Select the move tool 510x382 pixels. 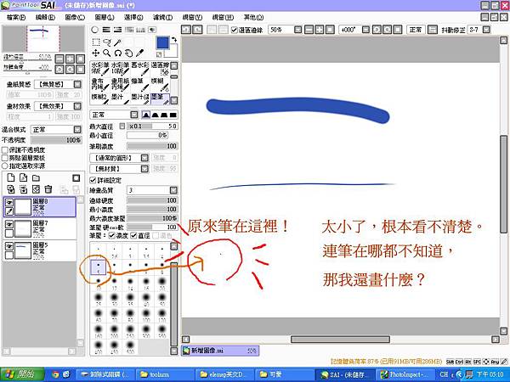96,53
